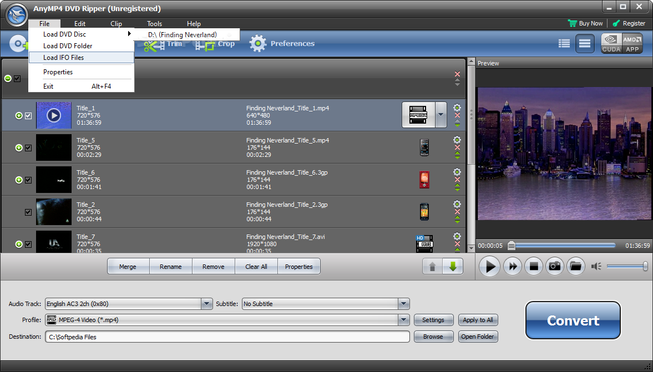Switch to compact list view icon

[564, 43]
